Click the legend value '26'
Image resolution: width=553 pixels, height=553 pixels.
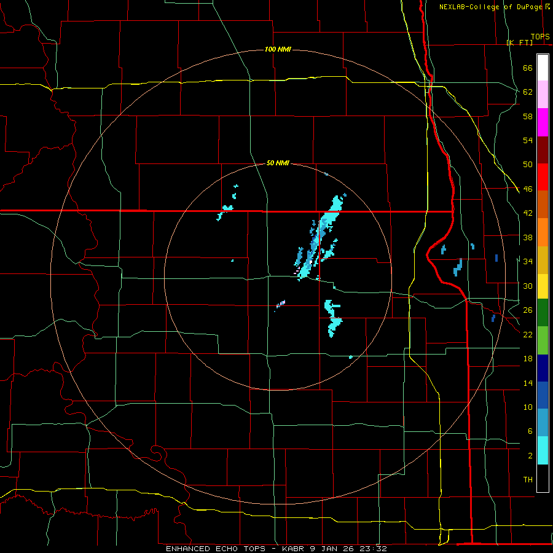pyautogui.click(x=528, y=310)
